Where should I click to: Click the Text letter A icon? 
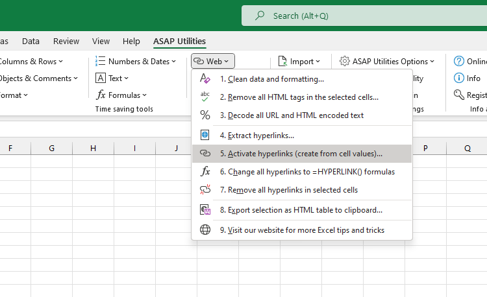click(x=100, y=78)
